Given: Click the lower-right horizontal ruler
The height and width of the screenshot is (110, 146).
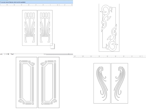Looking at the screenshot, I should coord(109,56).
